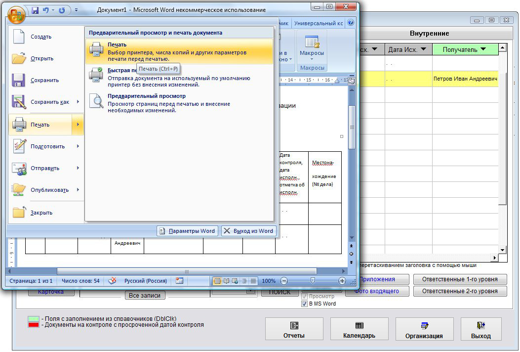Expand the Печать menu submenu arrow

78,125
